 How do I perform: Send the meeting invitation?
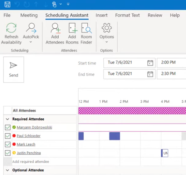[14, 69]
